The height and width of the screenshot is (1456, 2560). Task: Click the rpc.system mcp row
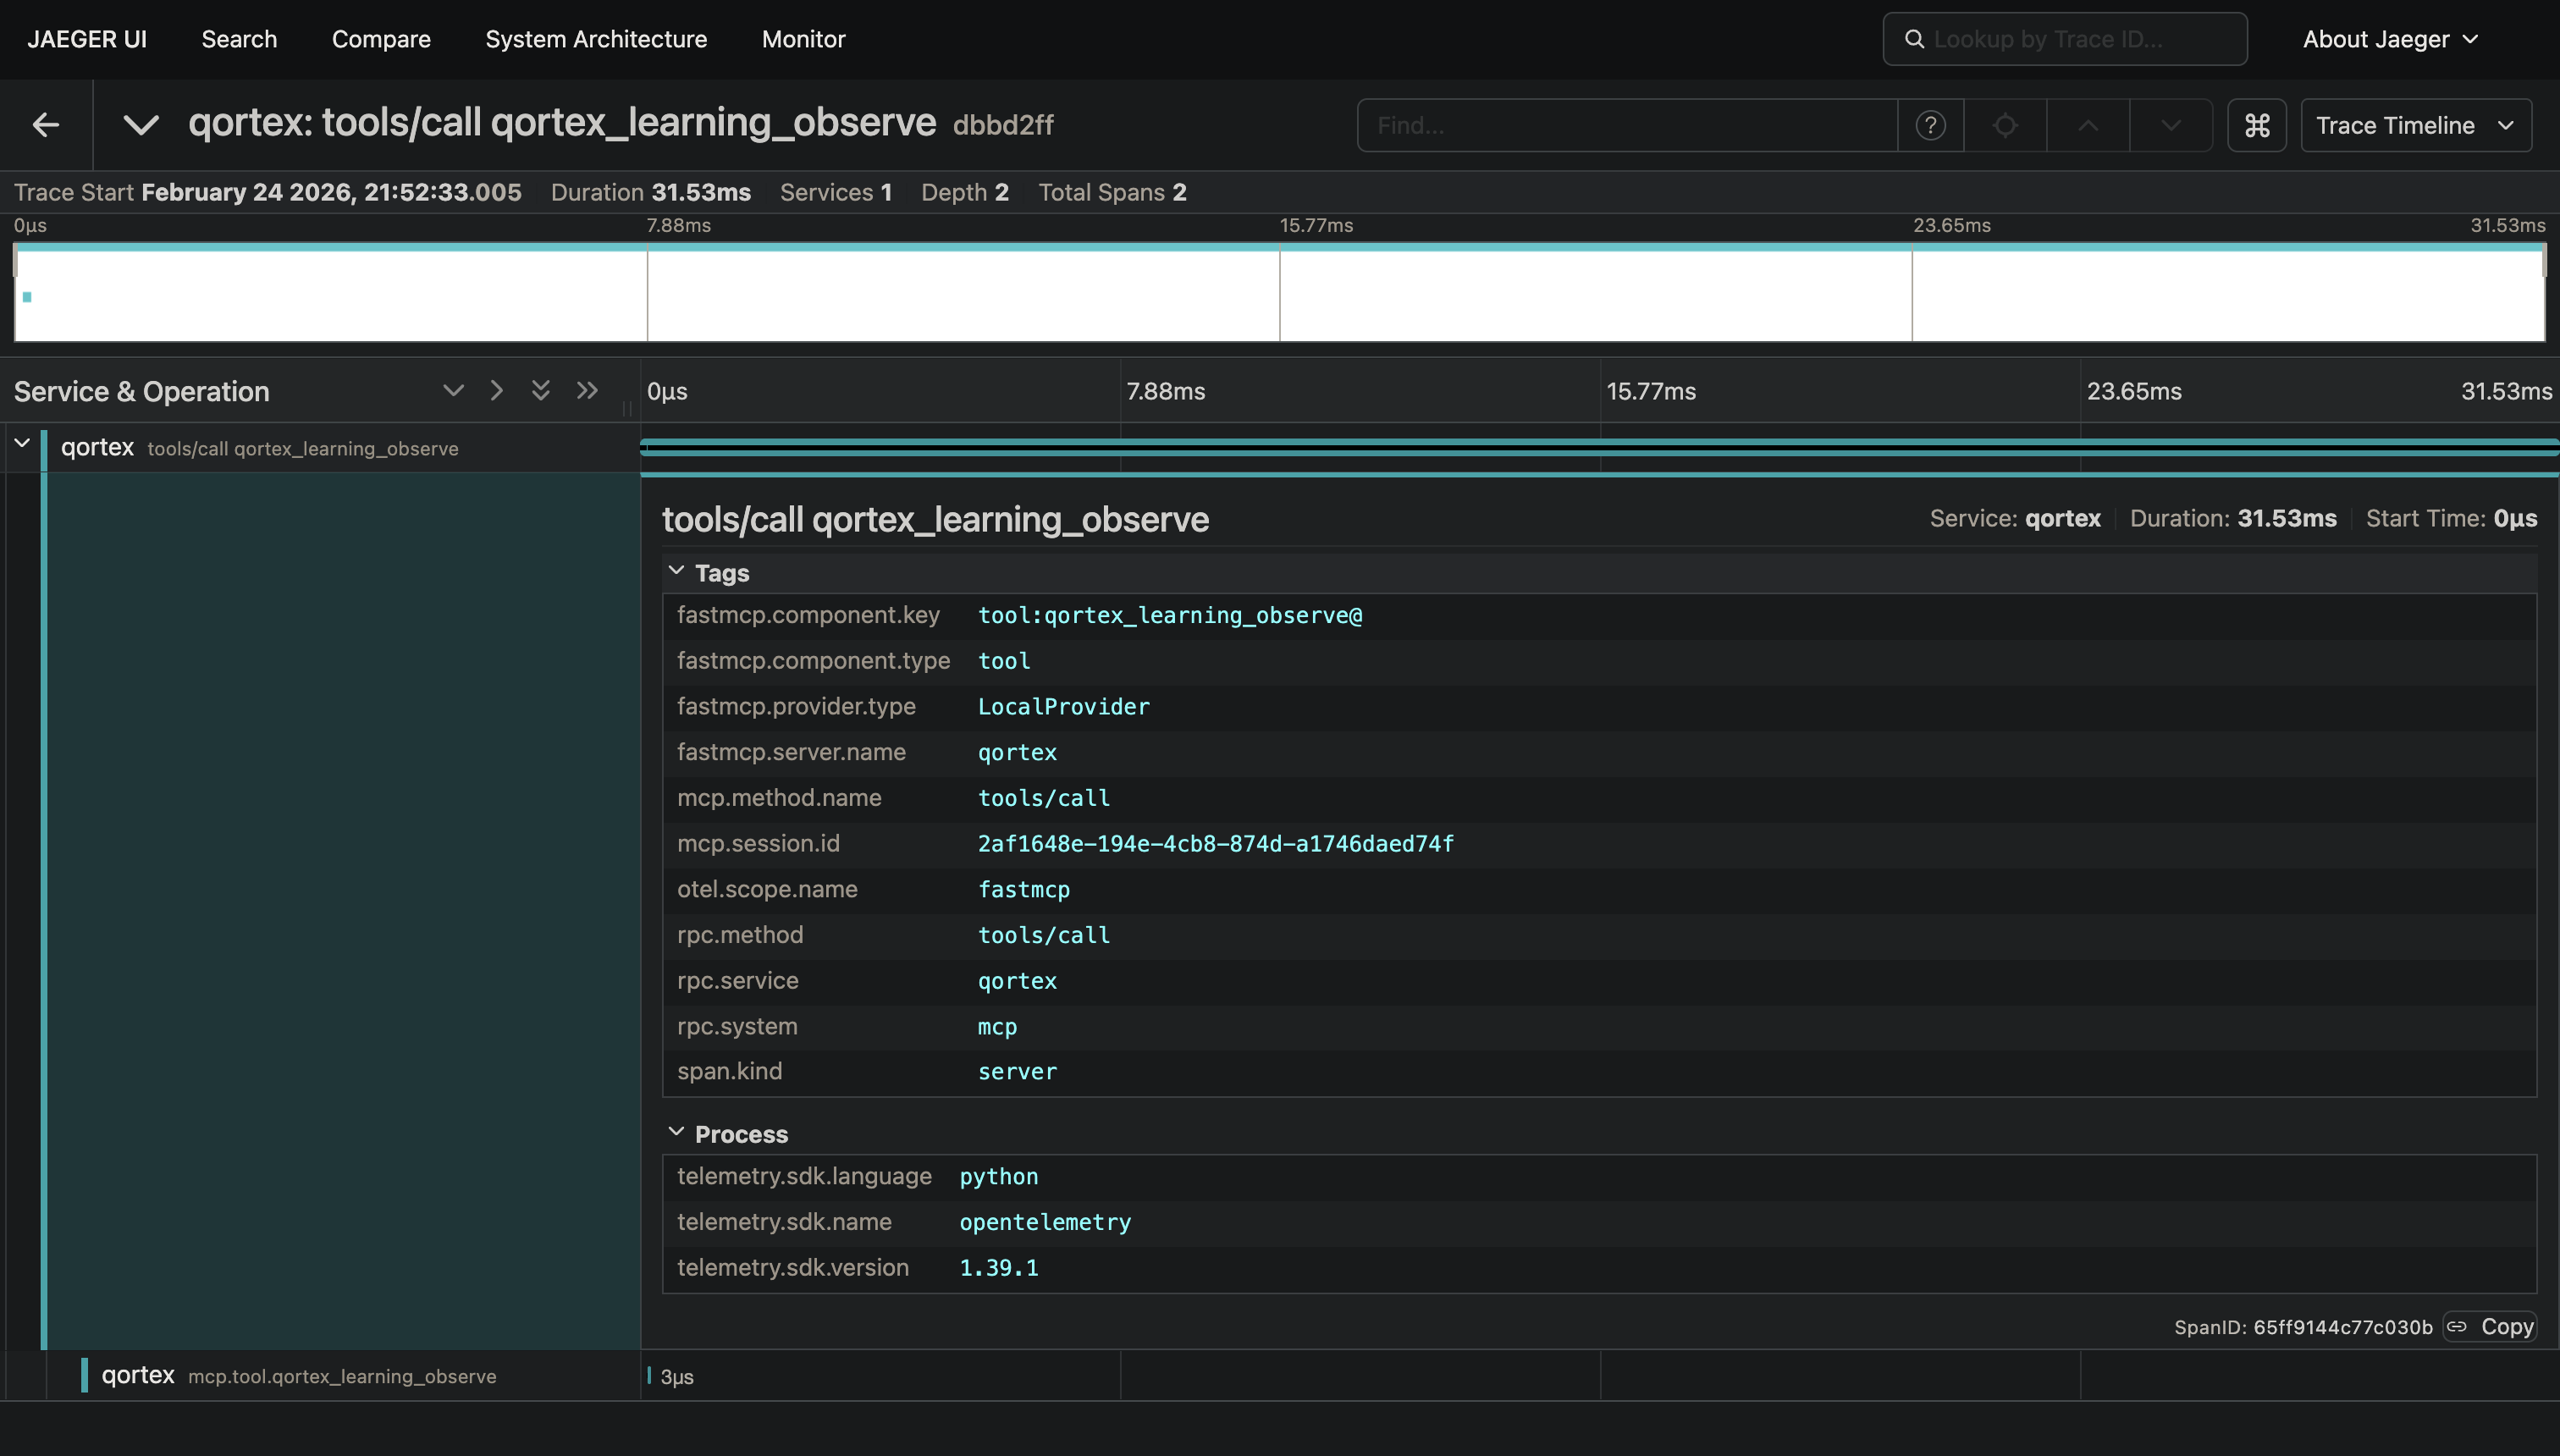pos(1599,1027)
